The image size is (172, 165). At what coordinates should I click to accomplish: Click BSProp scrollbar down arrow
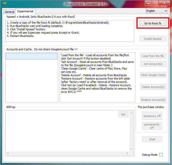(131, 149)
